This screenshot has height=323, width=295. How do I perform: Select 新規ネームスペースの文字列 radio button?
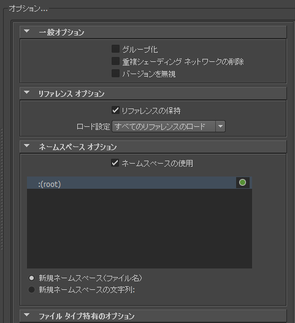coord(31,290)
